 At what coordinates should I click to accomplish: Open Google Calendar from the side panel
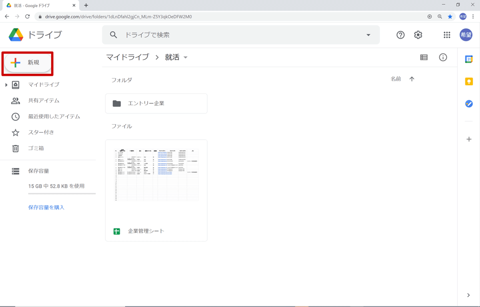click(468, 59)
